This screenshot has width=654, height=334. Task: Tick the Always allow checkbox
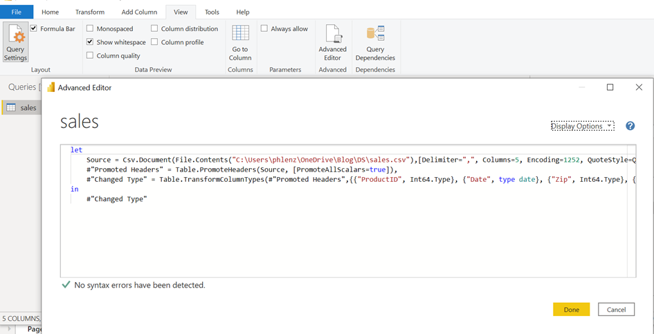point(264,29)
